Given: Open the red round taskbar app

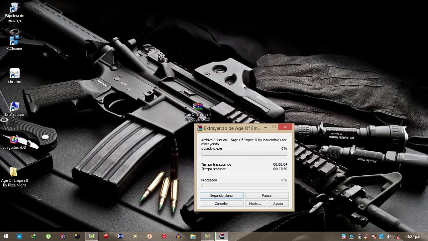Looking at the screenshot, I should point(164,236).
